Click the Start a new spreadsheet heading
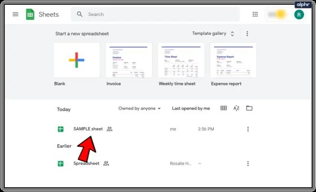The width and height of the screenshot is (316, 192). click(82, 34)
